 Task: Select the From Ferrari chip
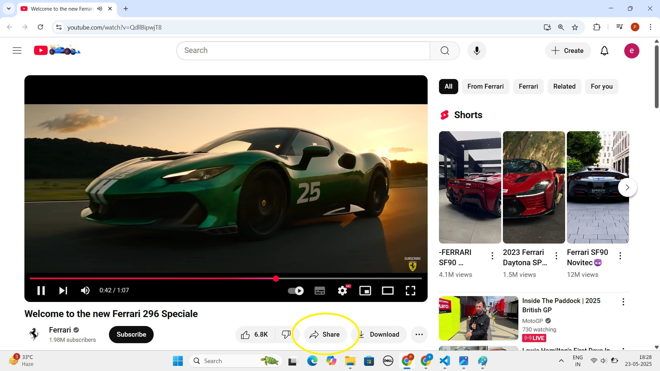[x=485, y=87]
